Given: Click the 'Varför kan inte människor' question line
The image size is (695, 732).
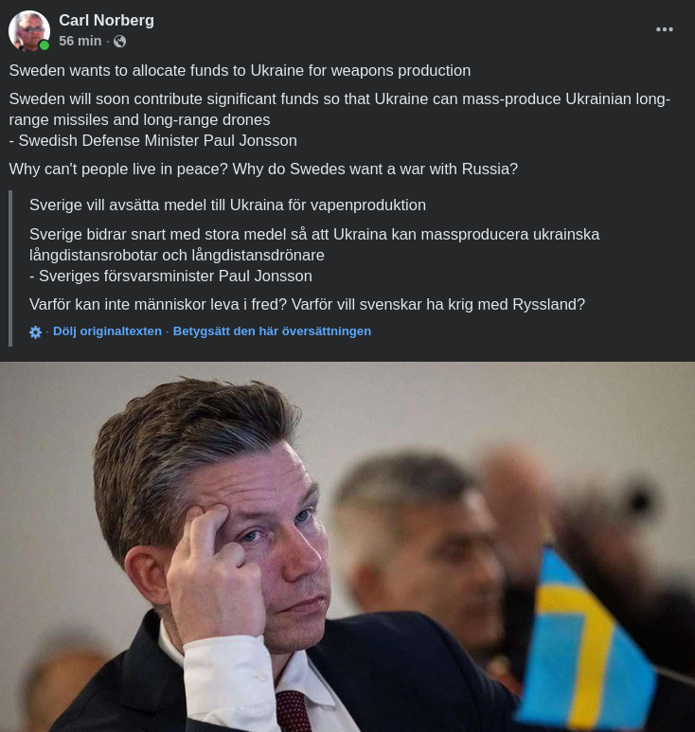Looking at the screenshot, I should tap(307, 304).
